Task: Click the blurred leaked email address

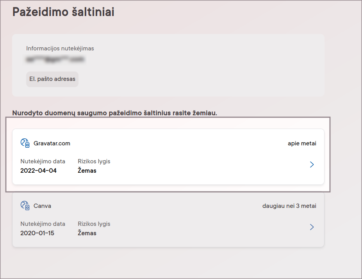Action: pos(55,59)
